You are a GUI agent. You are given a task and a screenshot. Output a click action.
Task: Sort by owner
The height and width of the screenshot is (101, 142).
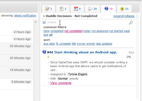coord(81,44)
